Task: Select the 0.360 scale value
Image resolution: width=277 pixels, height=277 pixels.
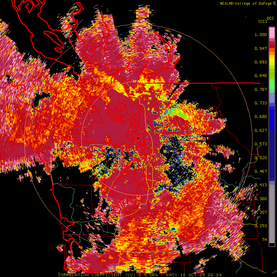Action: pos(261,199)
